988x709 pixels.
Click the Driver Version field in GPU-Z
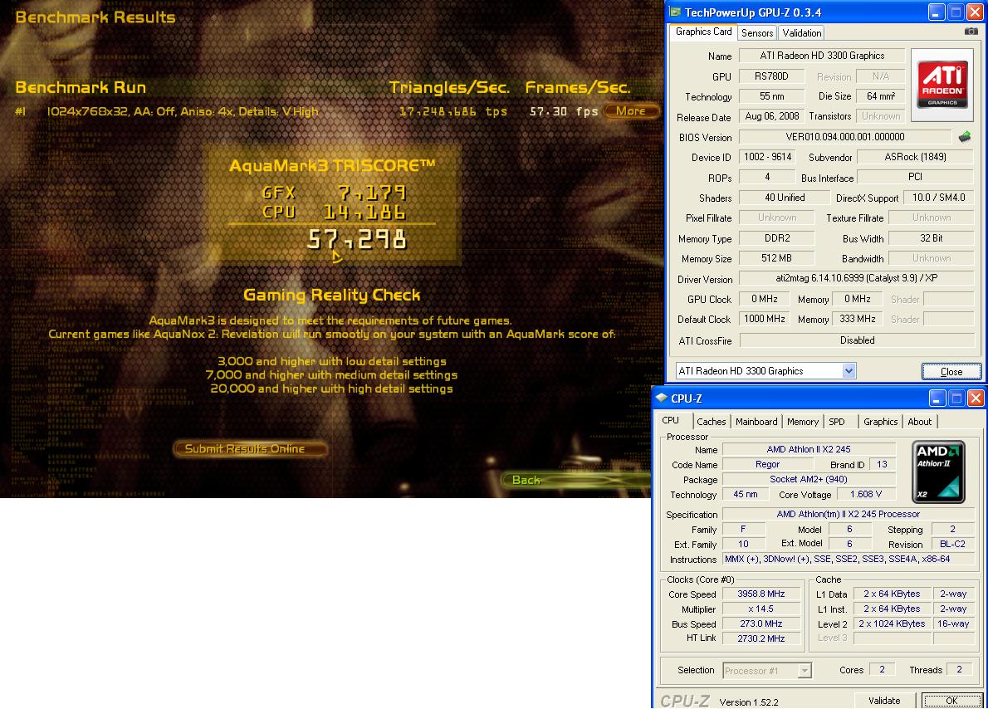856,278
